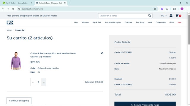Open the pullover product title link
Viewport: 190px width, 106px height.
tap(53, 55)
